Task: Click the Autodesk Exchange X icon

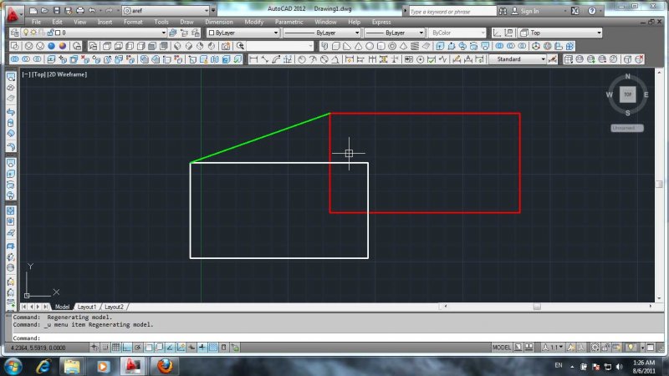Action: point(575,11)
